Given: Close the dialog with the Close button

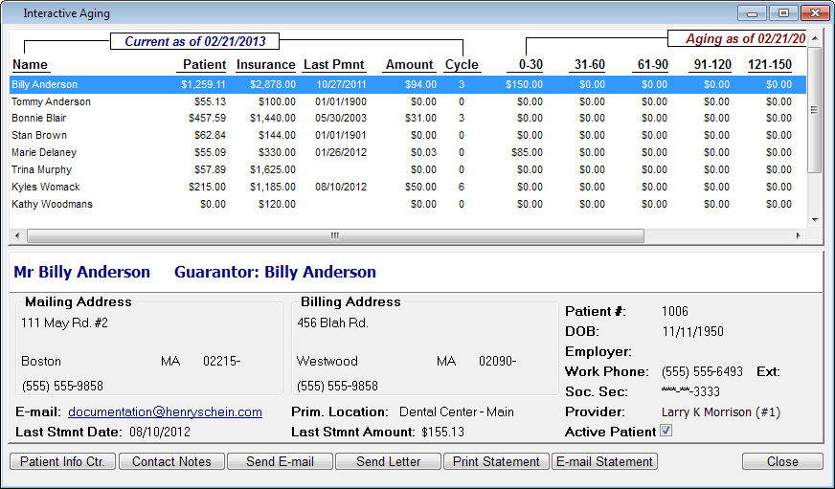Looking at the screenshot, I should (x=781, y=461).
